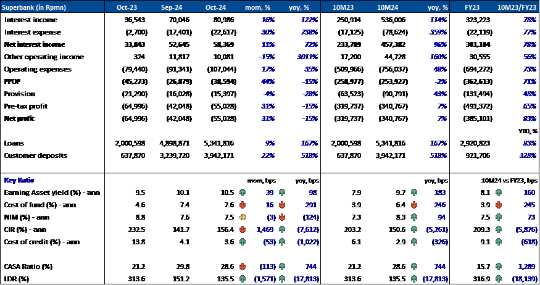
Task: Select the 3011% yoy cell
Action: click(307, 57)
